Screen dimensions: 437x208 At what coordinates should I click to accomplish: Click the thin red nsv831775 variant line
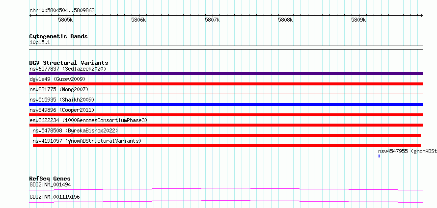(x=226, y=94)
